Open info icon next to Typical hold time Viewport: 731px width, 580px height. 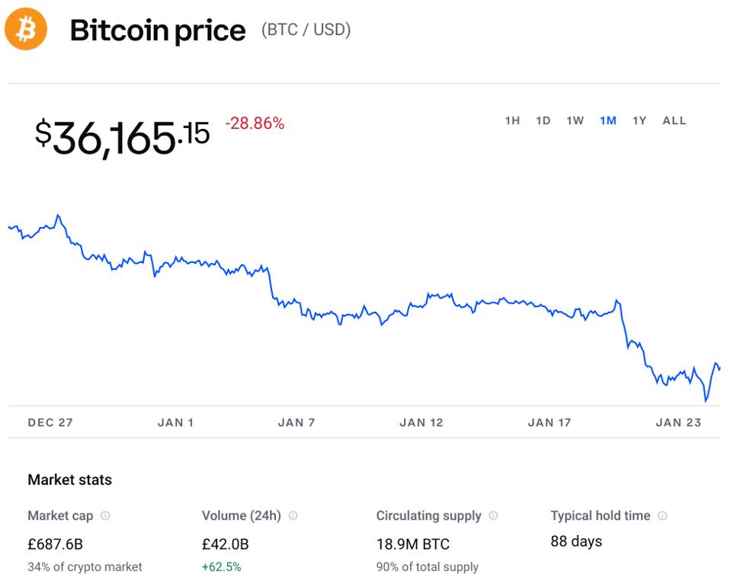point(662,516)
